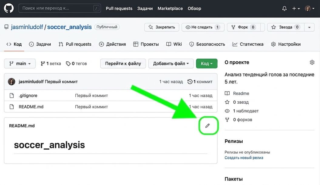This screenshot has width=320, height=185.
Task: Toggle the Не следить watch button
Action: (x=203, y=27)
